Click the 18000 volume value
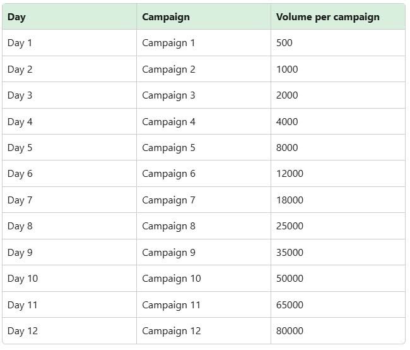The image size is (410, 350). [x=290, y=200]
